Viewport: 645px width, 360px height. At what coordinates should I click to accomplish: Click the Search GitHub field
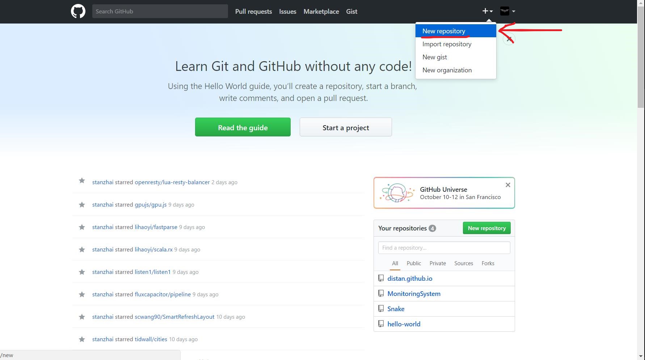click(x=160, y=11)
